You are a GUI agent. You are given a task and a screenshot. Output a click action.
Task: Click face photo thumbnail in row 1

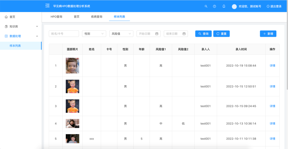coord(72,66)
